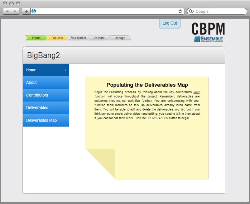This screenshot has width=250, height=204.
Task: Open Contributors in the sidebar
Action: tap(37, 95)
